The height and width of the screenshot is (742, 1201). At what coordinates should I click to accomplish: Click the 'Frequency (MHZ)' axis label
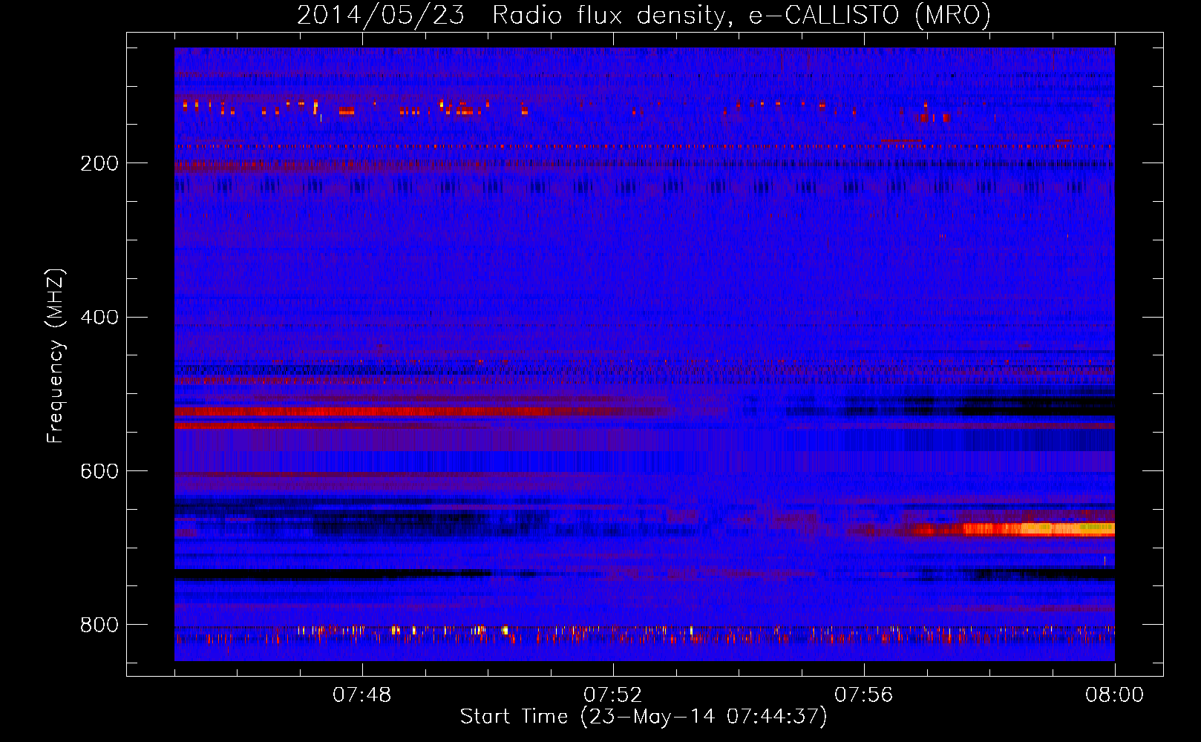coord(56,356)
